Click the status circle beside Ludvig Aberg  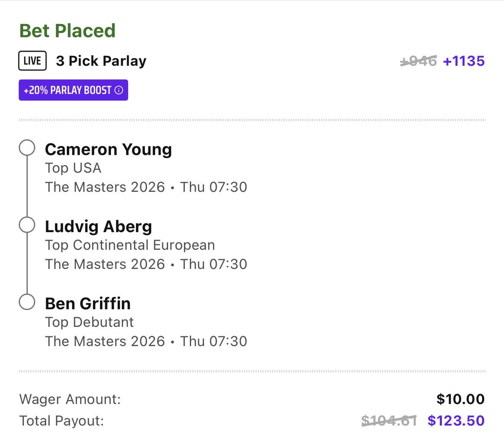tap(27, 225)
